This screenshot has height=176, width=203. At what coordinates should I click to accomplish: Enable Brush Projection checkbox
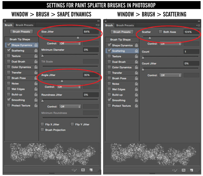pyautogui.click(x=42, y=130)
